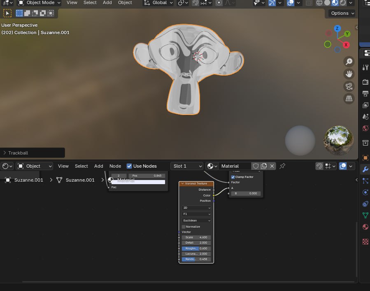Open the Global transform orientation dropdown
The image size is (370, 291).
pyautogui.click(x=158, y=3)
